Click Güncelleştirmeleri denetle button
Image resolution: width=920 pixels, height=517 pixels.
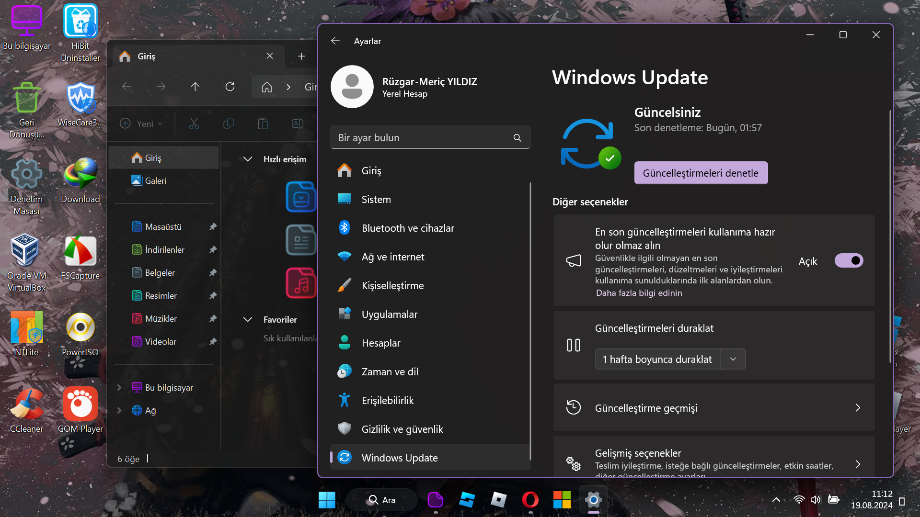[x=701, y=173]
